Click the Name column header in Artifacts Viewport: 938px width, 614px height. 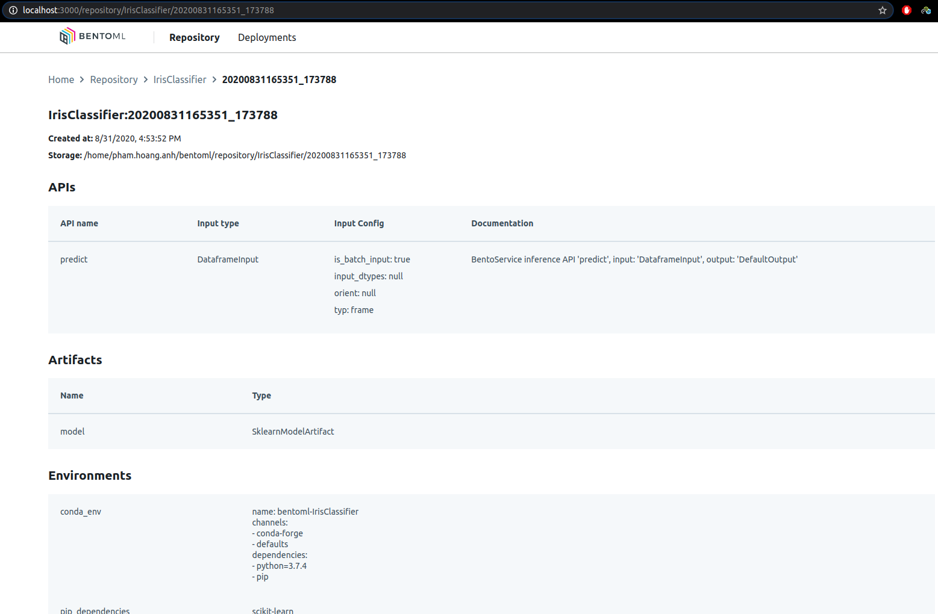(x=72, y=395)
